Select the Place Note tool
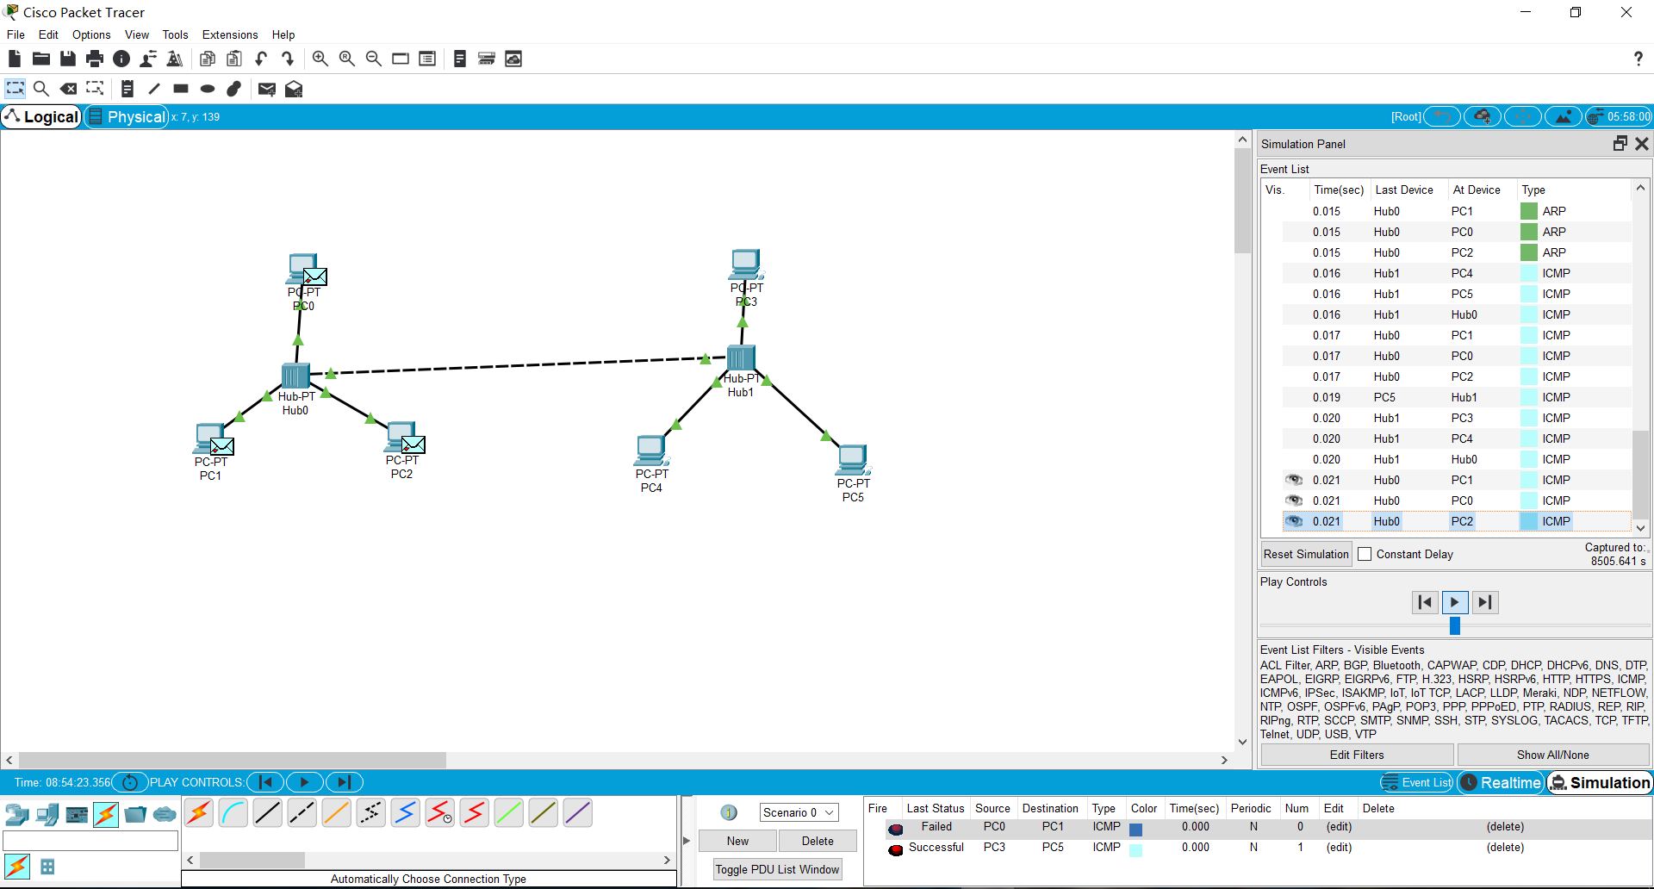Screen dimensions: 1654x889 [127, 89]
